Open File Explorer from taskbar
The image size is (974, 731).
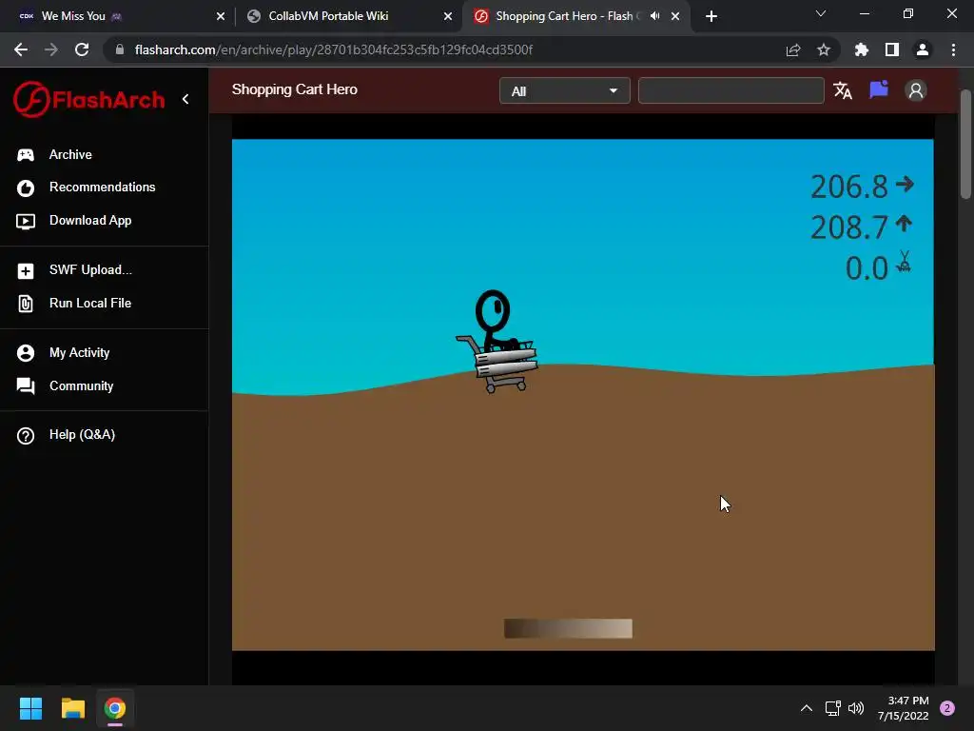pos(72,708)
